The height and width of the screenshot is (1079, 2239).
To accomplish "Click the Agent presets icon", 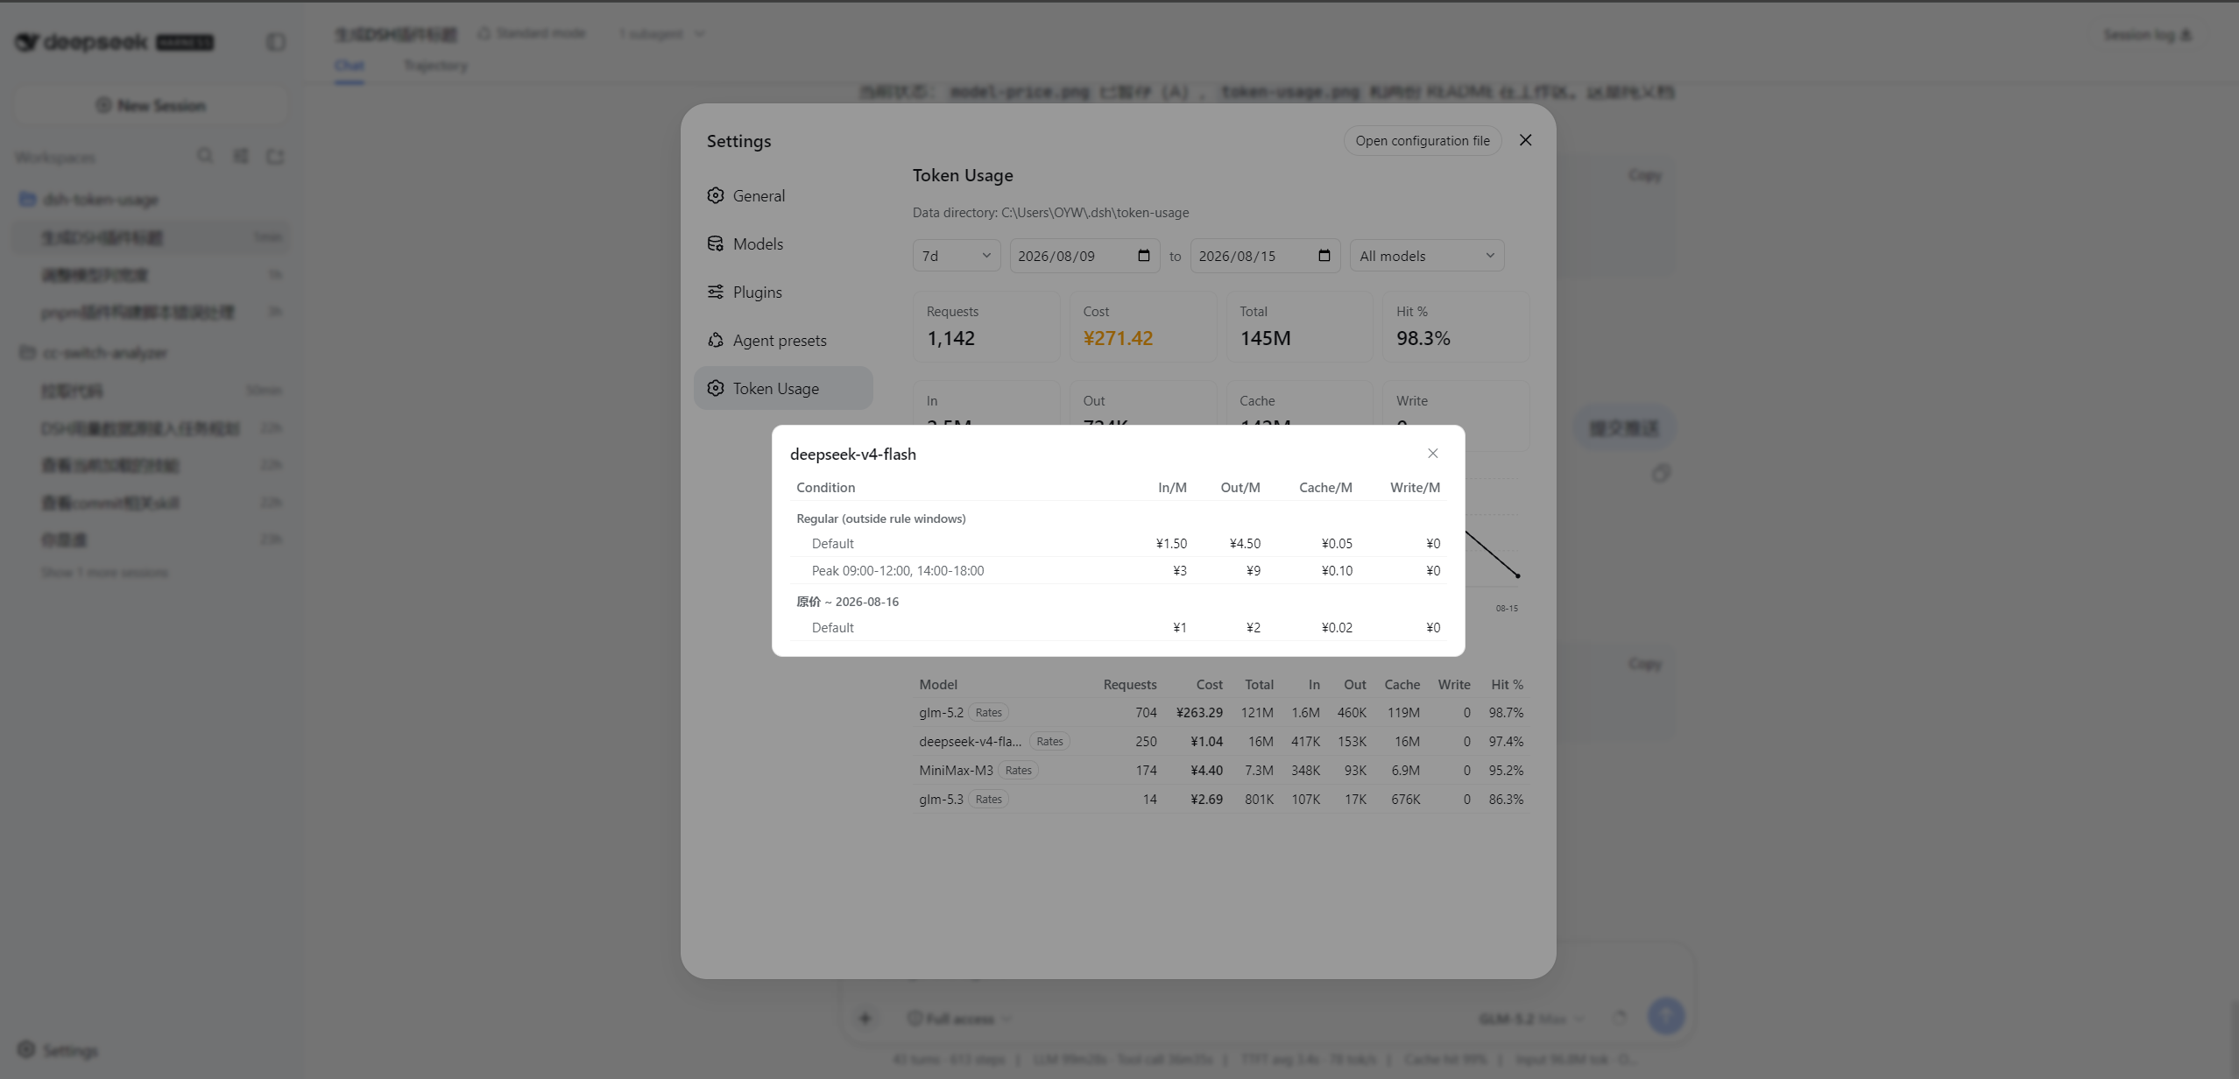I will [x=716, y=340].
